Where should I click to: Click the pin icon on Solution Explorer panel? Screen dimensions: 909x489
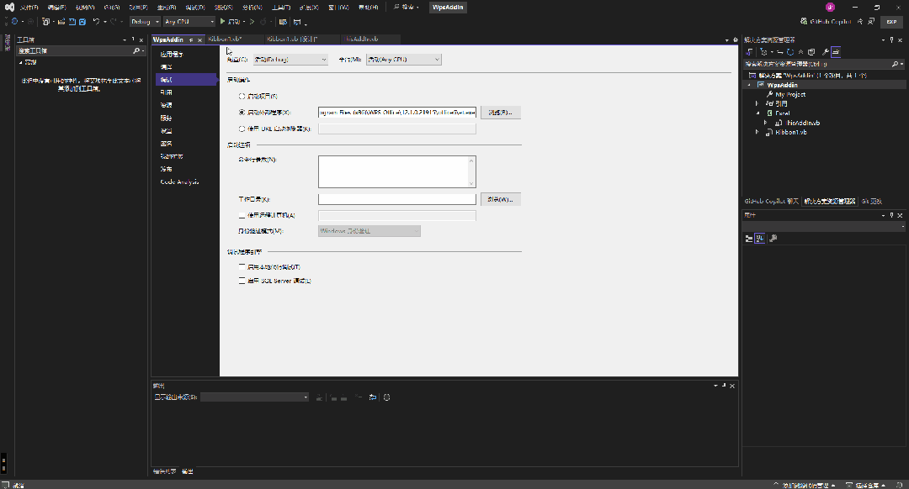click(891, 40)
